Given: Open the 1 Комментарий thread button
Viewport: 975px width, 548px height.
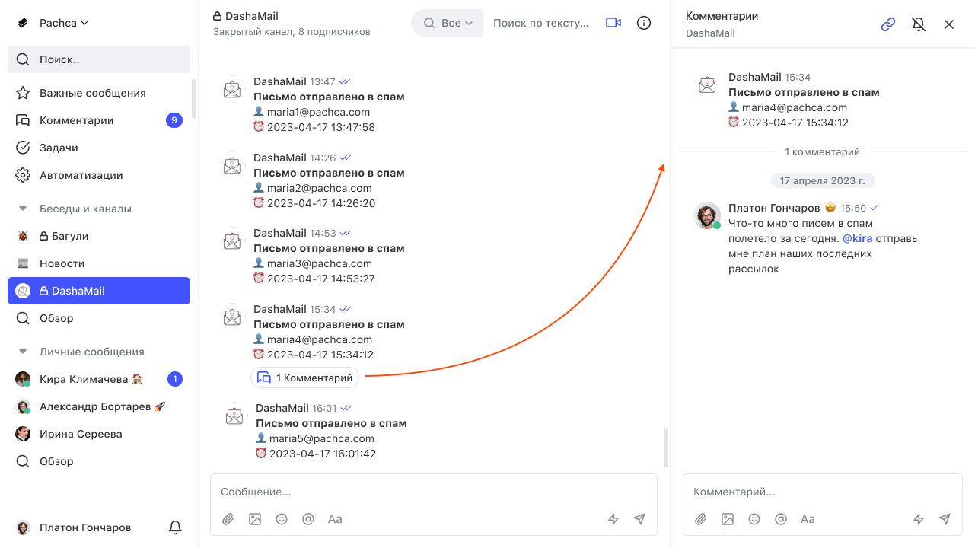Looking at the screenshot, I should click(x=305, y=378).
